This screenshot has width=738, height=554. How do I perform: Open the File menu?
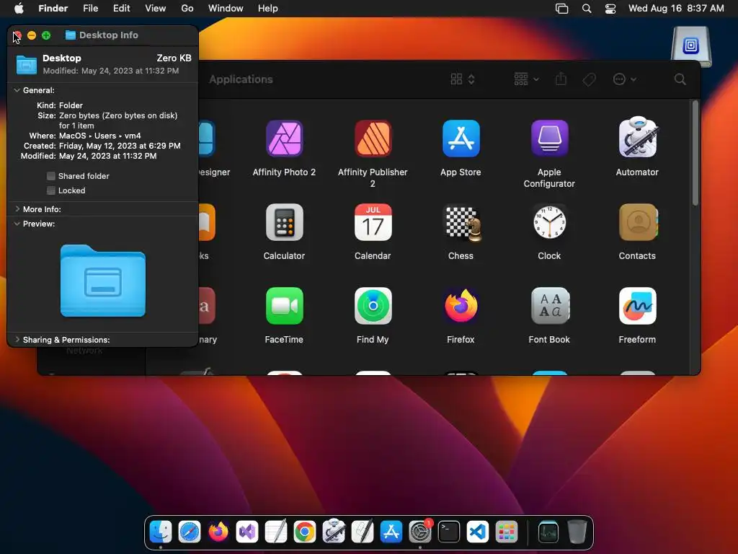click(x=90, y=8)
